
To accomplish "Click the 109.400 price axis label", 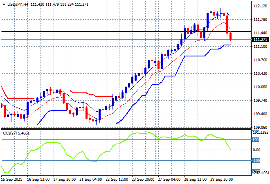I will point(260,114).
